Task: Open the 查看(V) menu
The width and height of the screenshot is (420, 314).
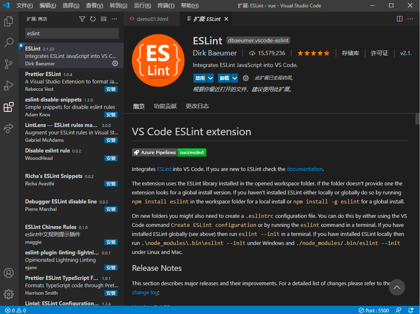Action: coord(95,6)
